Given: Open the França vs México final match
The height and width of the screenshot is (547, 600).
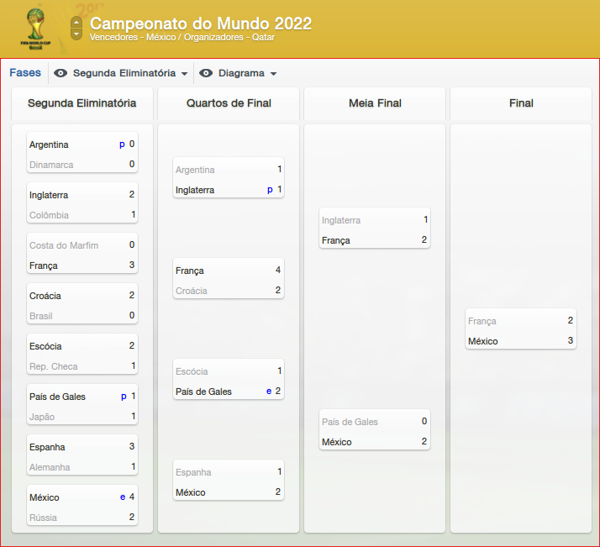Looking at the screenshot, I should [x=521, y=331].
